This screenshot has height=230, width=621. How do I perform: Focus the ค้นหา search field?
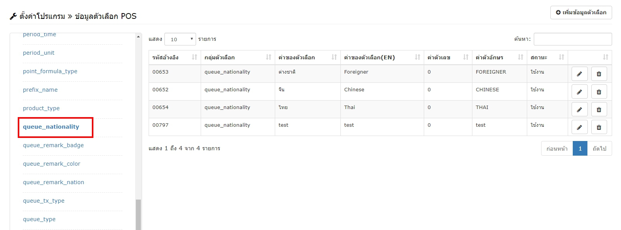click(x=573, y=39)
